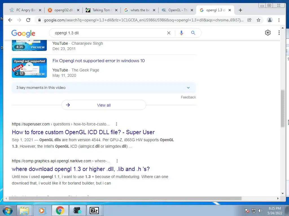Open options dots for narkive.com result
The width and height of the screenshot is (289, 216).
click(117, 161)
